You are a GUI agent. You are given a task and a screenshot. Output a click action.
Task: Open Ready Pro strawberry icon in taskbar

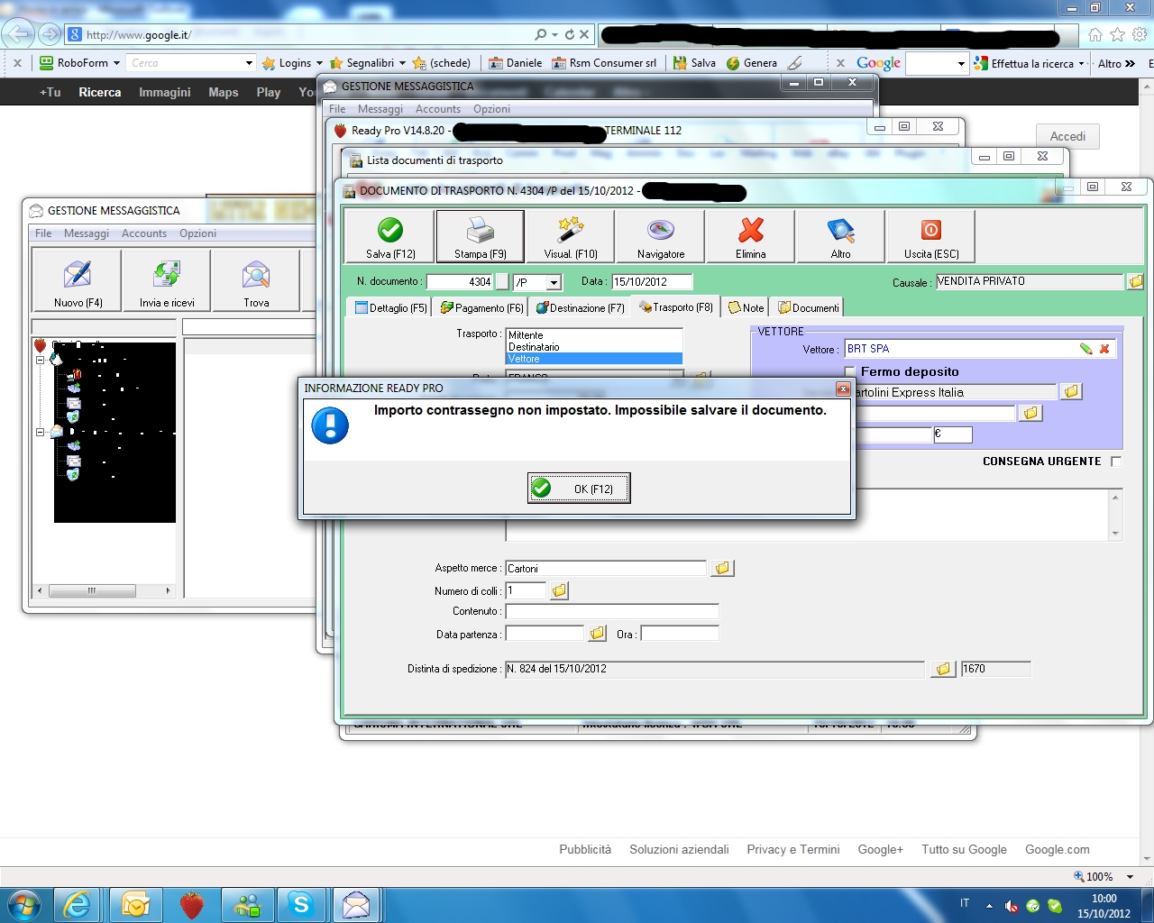tap(191, 904)
